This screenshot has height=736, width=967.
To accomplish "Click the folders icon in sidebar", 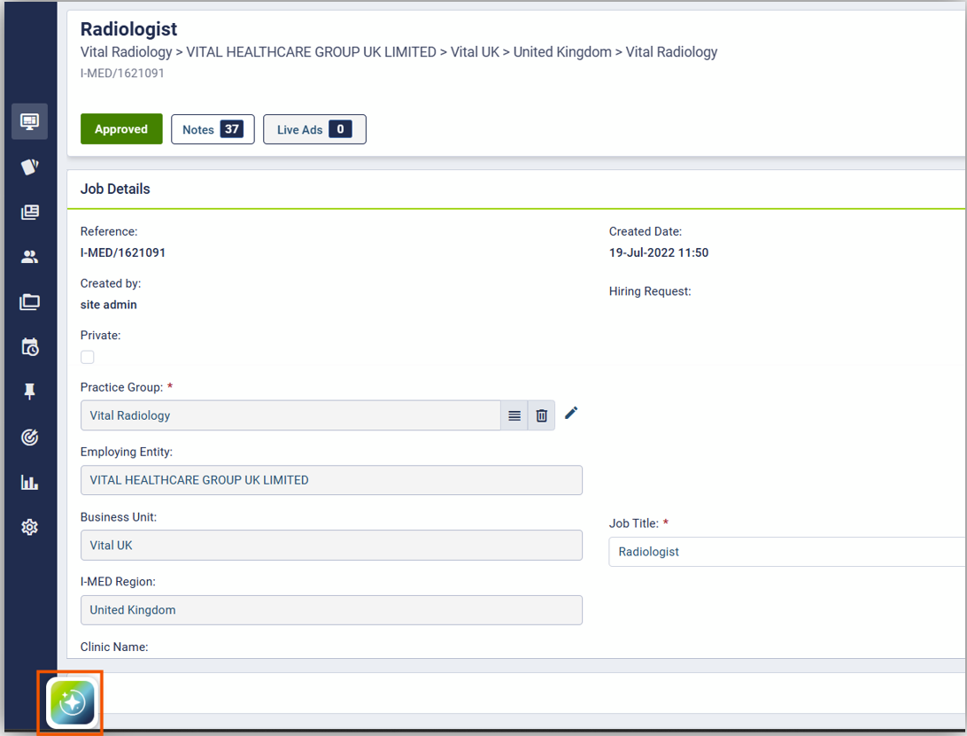I will (x=29, y=302).
